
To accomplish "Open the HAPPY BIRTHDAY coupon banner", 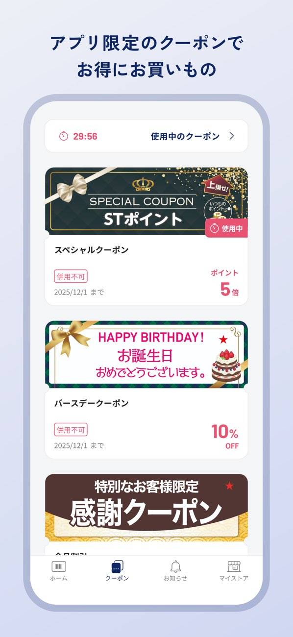I will click(x=146, y=355).
